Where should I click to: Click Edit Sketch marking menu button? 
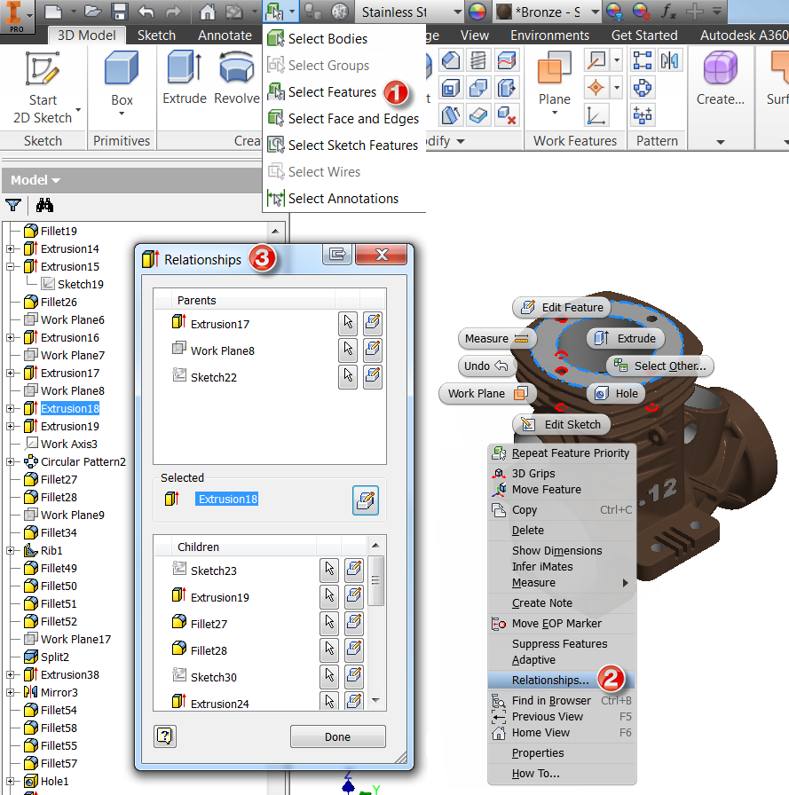point(562,424)
